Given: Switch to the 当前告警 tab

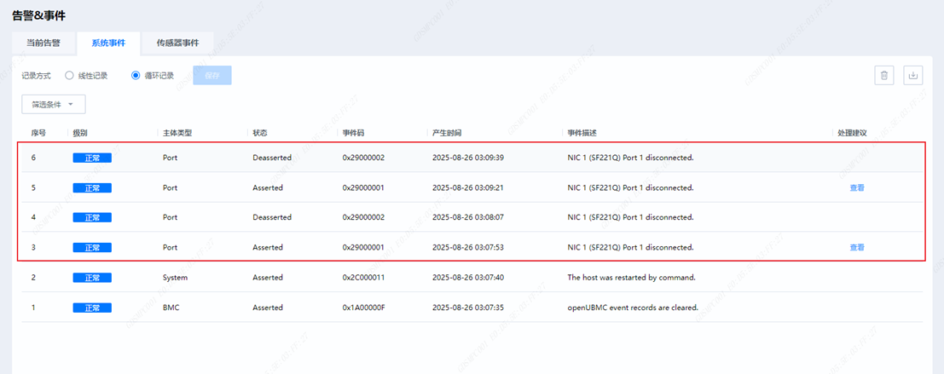Looking at the screenshot, I should click(43, 43).
